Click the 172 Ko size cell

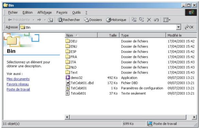[112, 83]
